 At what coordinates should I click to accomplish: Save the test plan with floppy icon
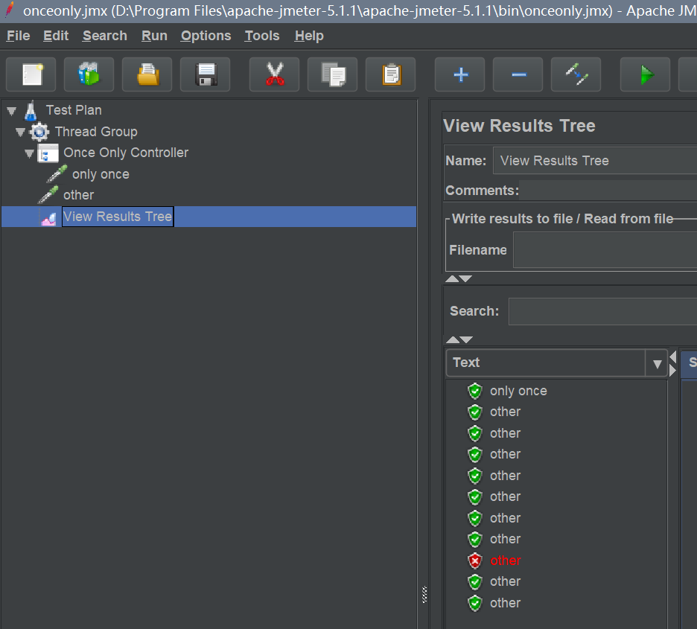click(x=206, y=74)
